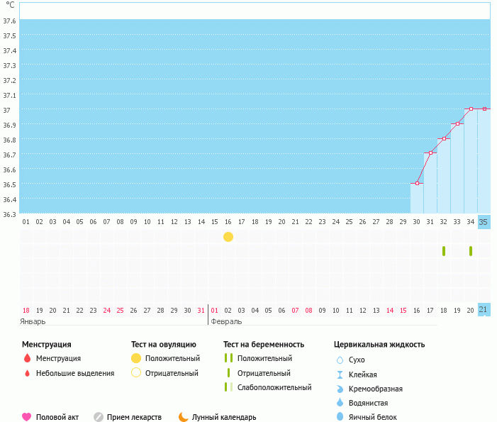The height and width of the screenshot is (422, 497).
Task: Click the green pregnancy test marker on day 32
Action: [x=444, y=251]
